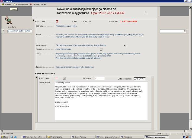Switch to Roszczenie taskbar item
This screenshot has width=192, height=139.
(132, 137)
